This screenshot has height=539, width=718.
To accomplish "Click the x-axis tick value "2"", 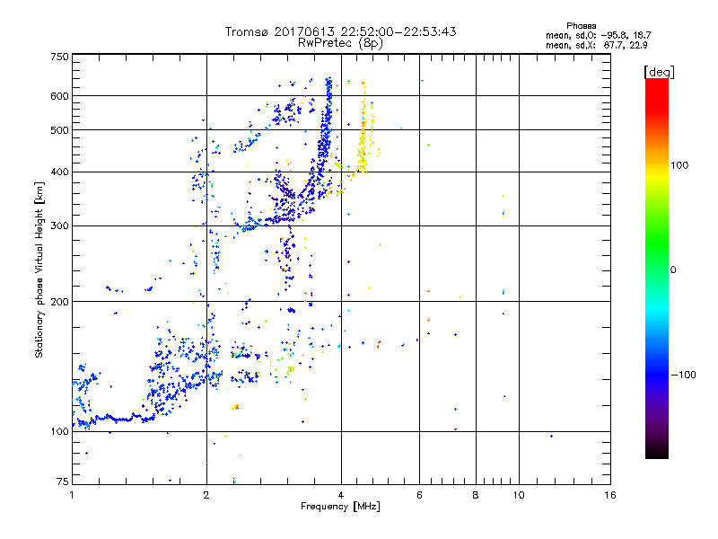I will 206,495.
